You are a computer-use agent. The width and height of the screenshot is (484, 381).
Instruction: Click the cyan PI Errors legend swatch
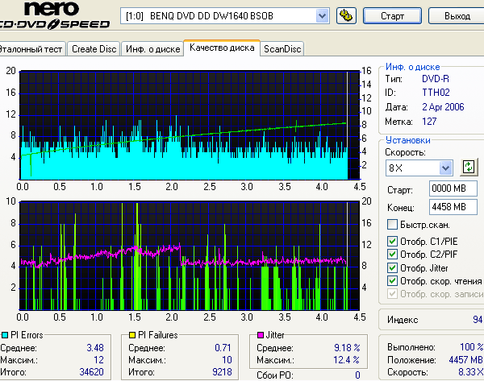(x=5, y=335)
